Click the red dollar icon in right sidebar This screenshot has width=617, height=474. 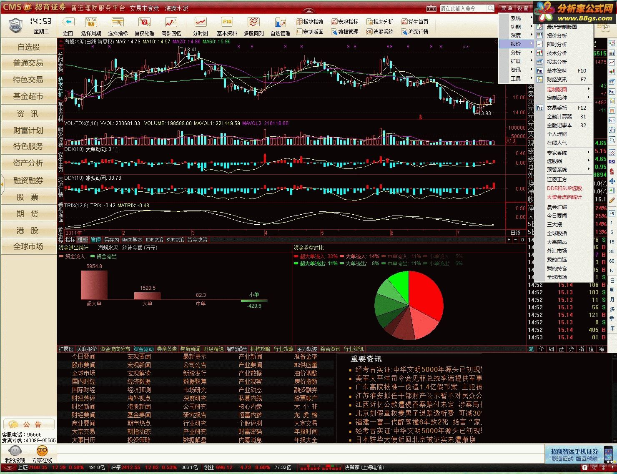click(612, 171)
